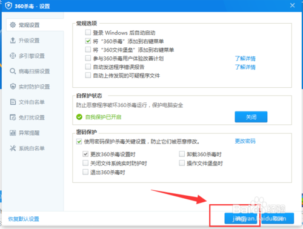Open the 病毒扫描设置 tab
The image size is (303, 229).
pos(35,71)
